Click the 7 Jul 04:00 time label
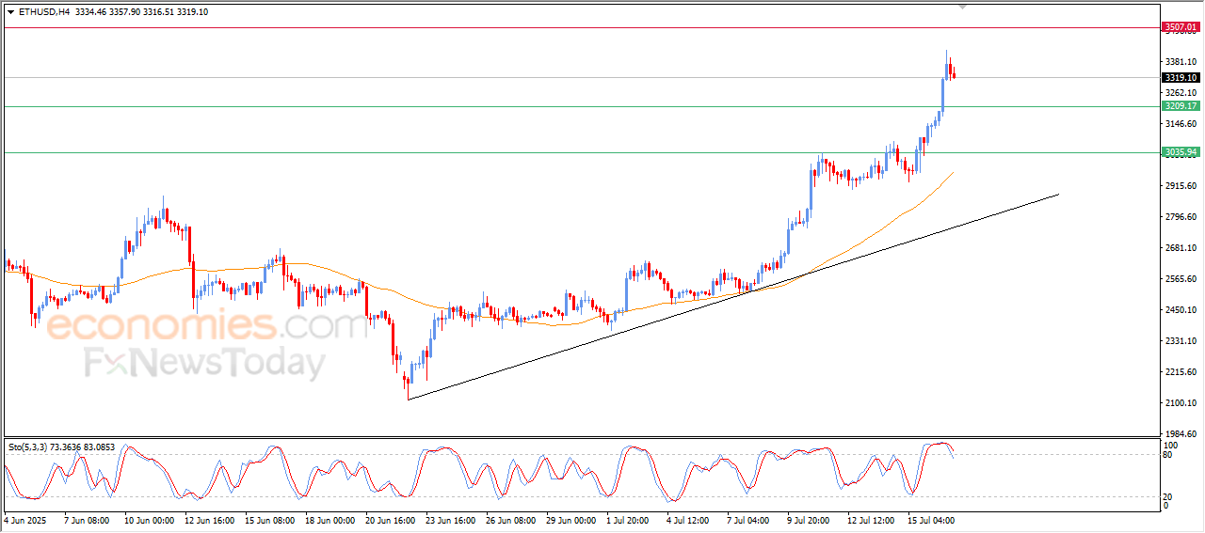1205x533 pixels. pyautogui.click(x=749, y=519)
